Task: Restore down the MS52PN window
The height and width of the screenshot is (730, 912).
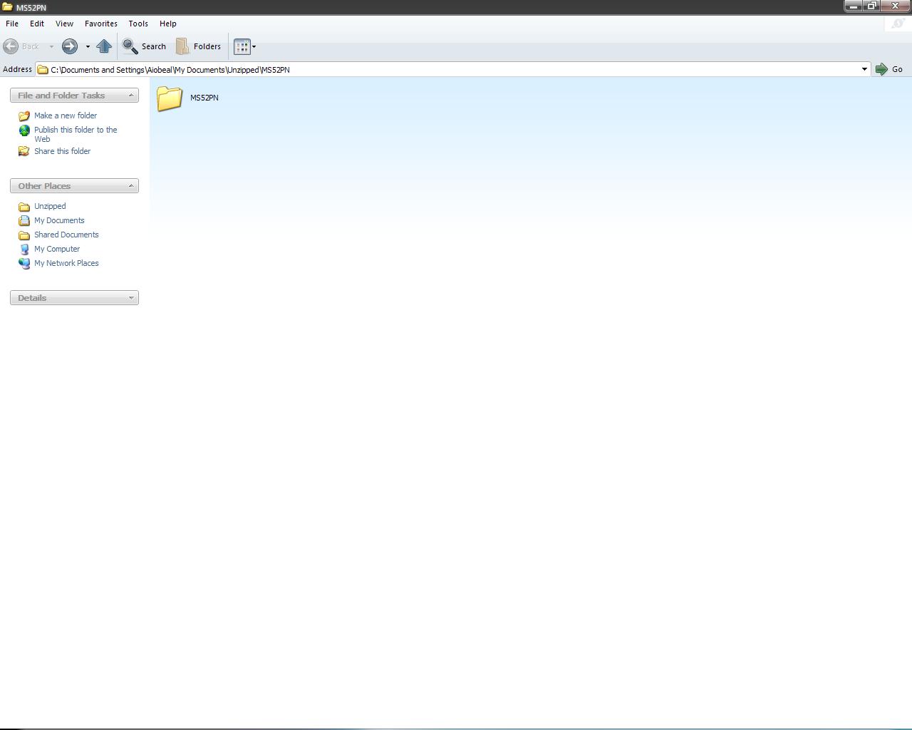Action: click(x=871, y=6)
